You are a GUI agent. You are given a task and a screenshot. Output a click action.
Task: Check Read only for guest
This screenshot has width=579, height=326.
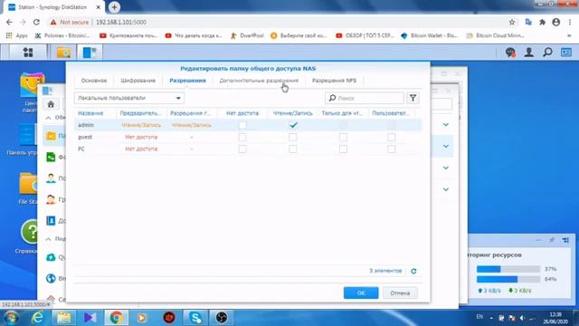(343, 137)
